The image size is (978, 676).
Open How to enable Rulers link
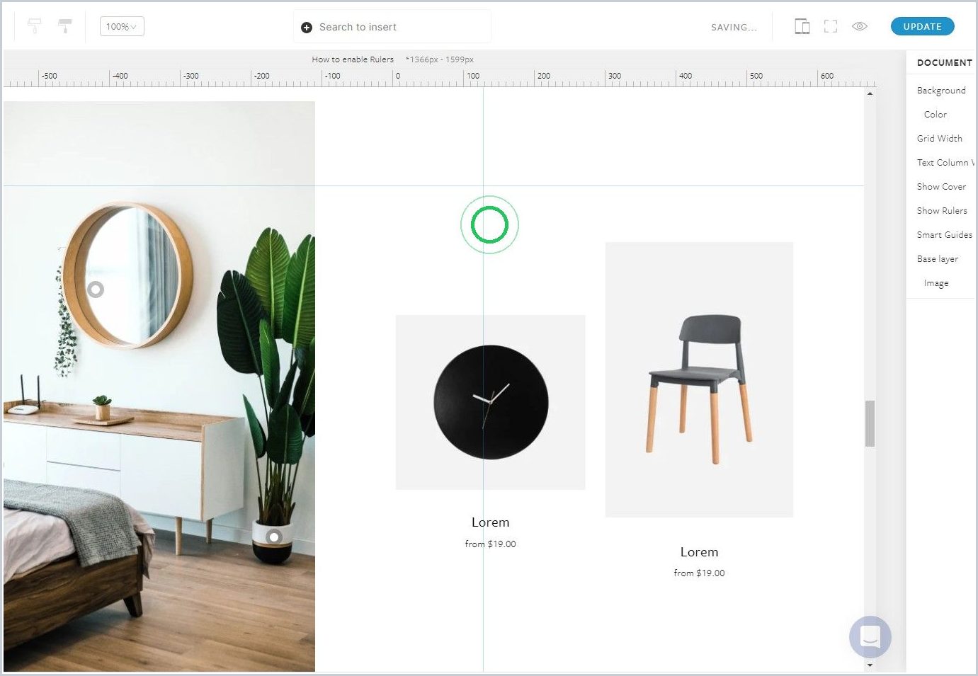353,59
